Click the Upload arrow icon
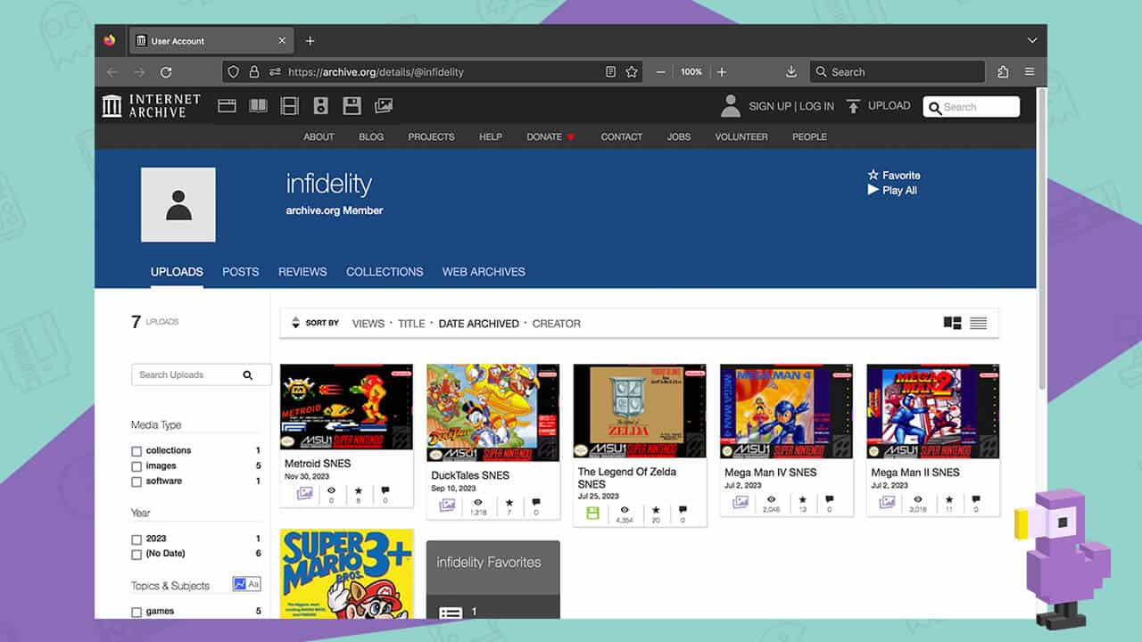 pos(853,106)
